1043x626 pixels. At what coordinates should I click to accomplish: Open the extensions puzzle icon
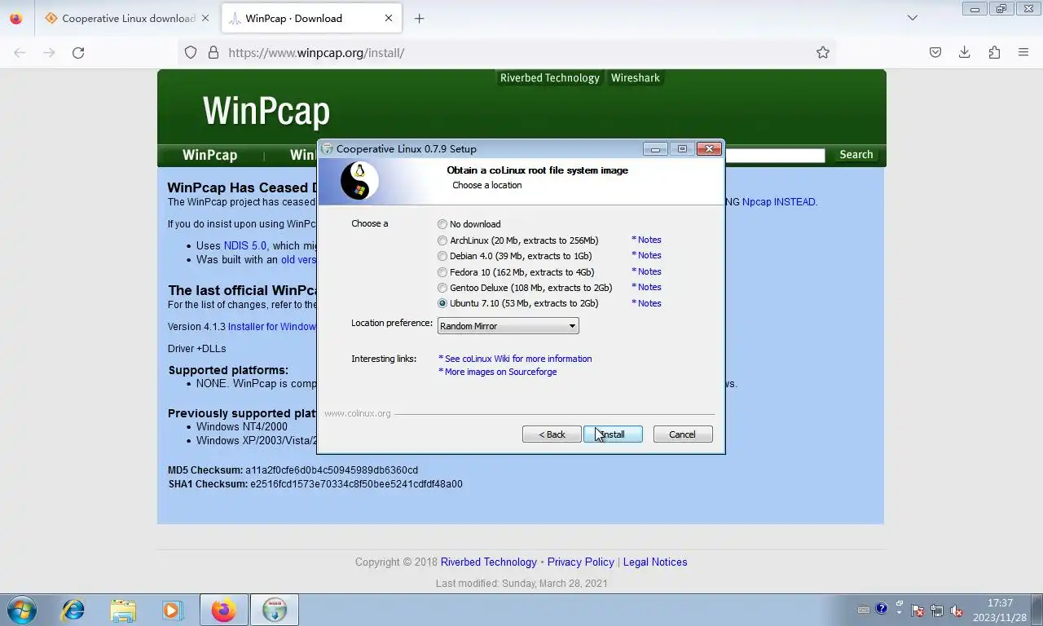(x=994, y=52)
